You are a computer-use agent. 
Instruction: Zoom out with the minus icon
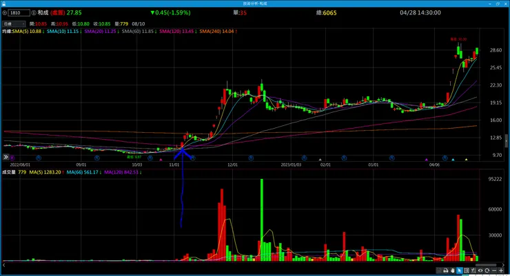(494, 270)
